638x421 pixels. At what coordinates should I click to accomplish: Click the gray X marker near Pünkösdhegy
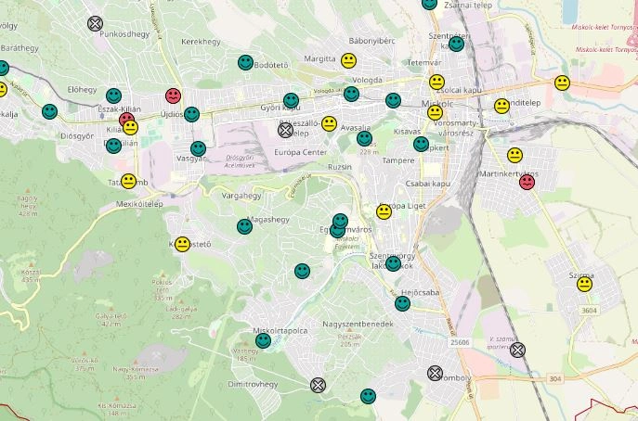coord(95,23)
